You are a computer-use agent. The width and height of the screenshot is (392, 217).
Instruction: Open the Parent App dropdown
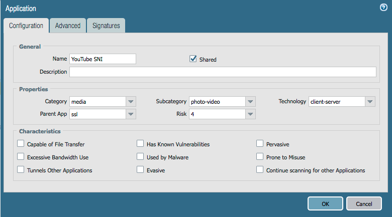(x=131, y=114)
